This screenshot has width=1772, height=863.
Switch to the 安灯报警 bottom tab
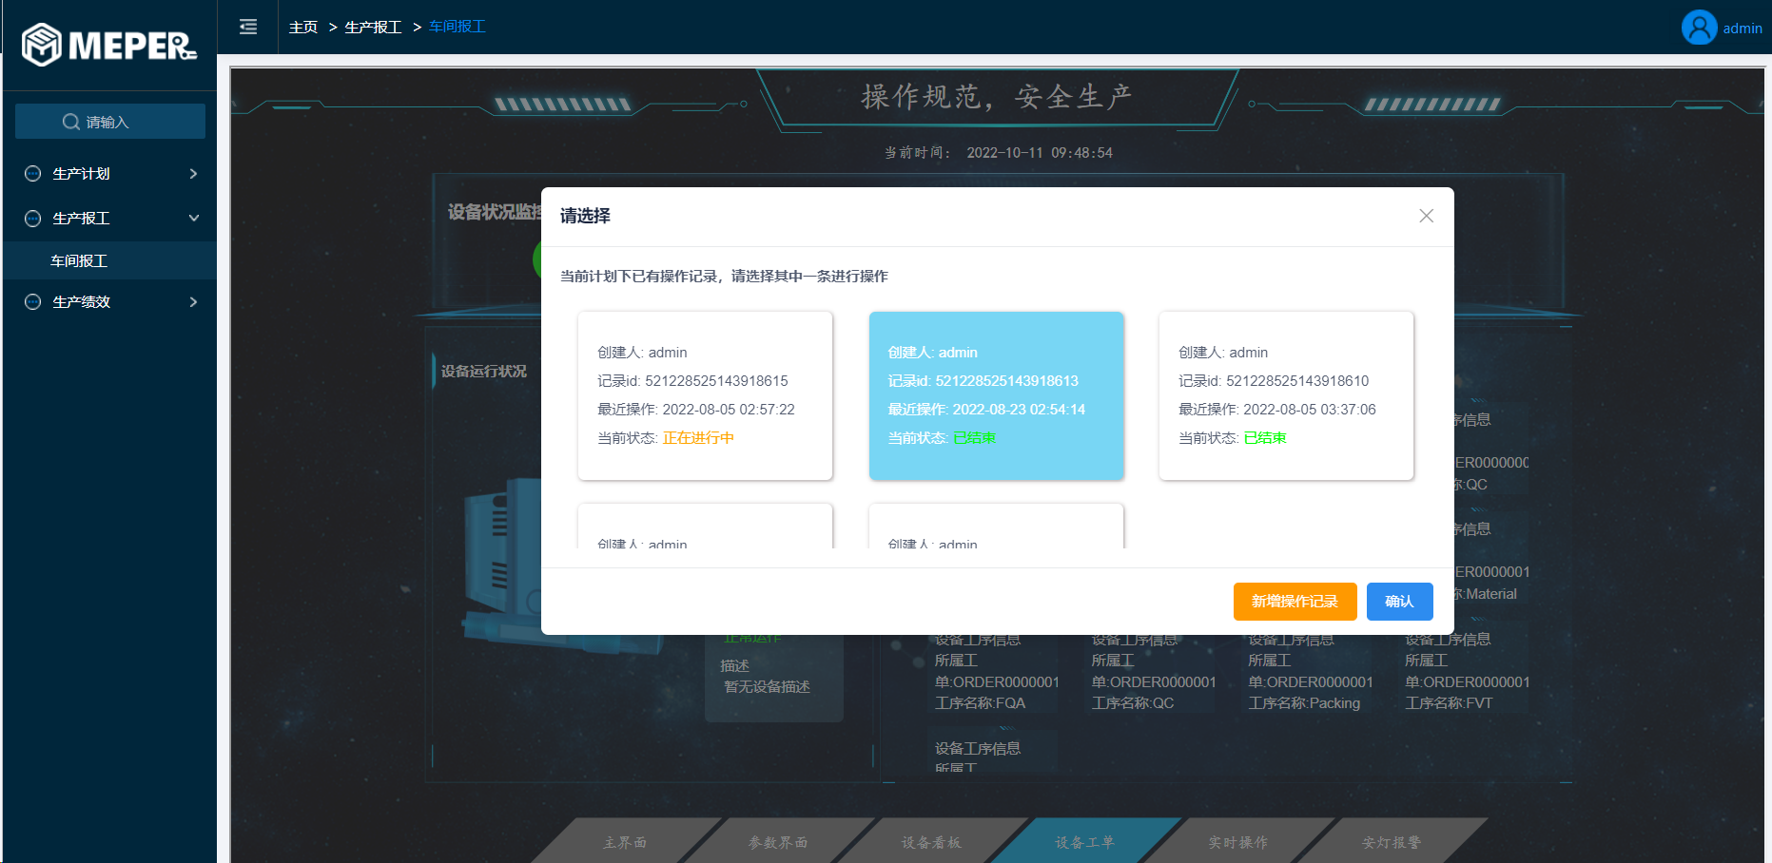pos(1392,841)
